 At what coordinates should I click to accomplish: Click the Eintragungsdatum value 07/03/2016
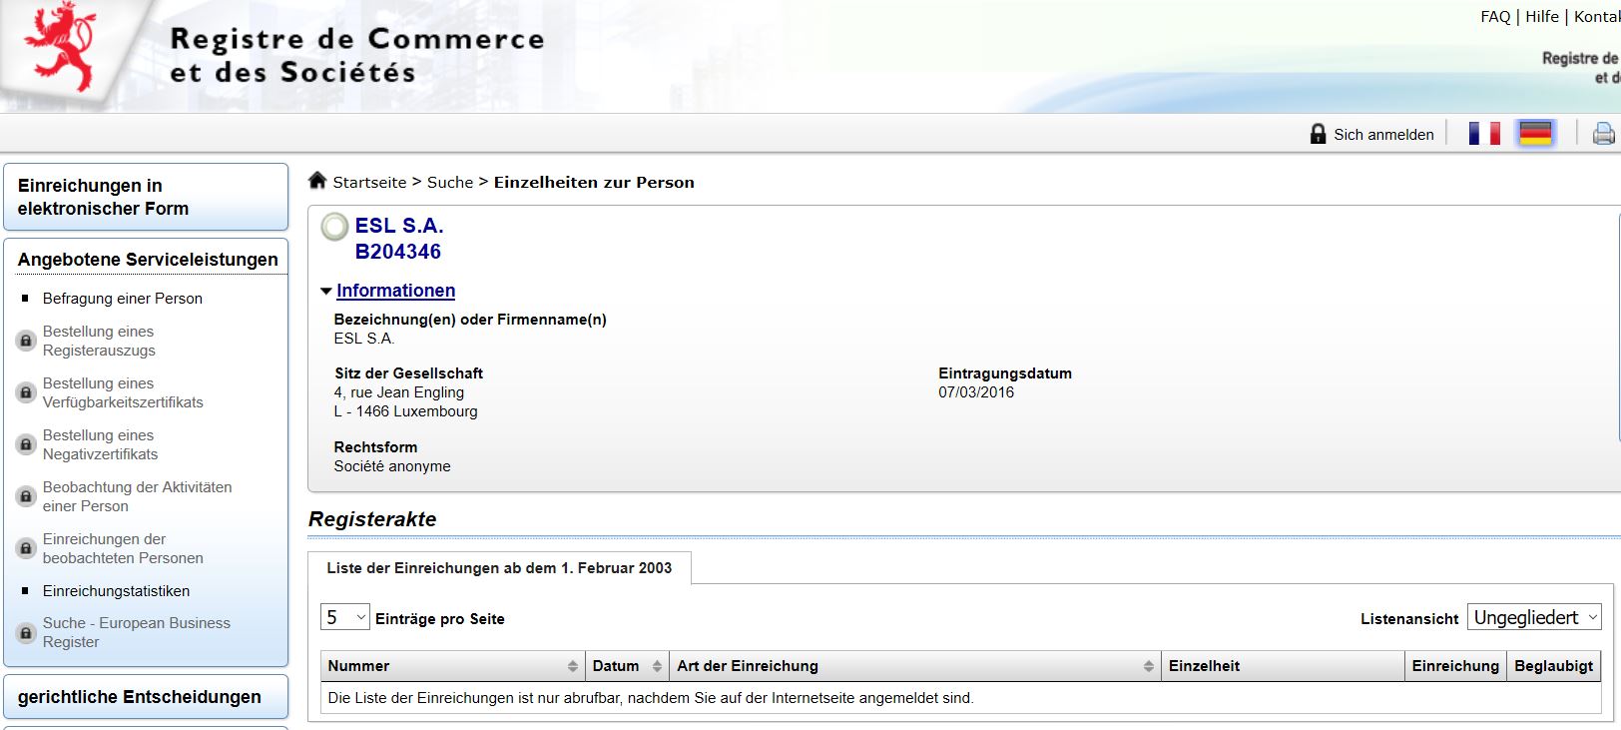[976, 392]
